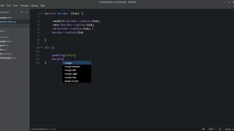Click the Working Files header label
Screen dimensions: 234x131
click(5, 12)
